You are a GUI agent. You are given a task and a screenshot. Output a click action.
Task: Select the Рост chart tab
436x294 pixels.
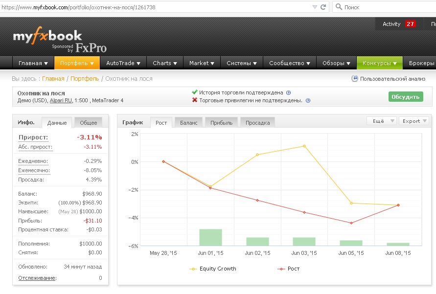pyautogui.click(x=161, y=123)
